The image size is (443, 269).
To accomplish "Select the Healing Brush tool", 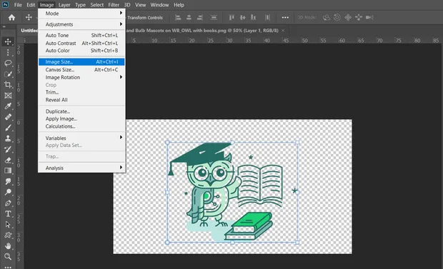I will (8, 117).
